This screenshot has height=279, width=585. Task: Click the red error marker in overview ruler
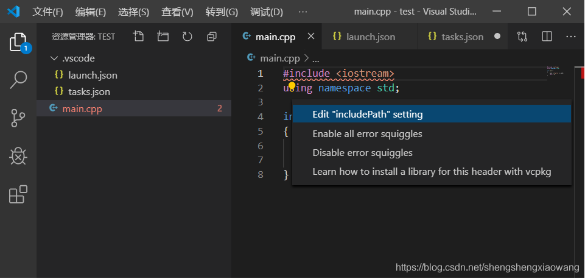583,73
